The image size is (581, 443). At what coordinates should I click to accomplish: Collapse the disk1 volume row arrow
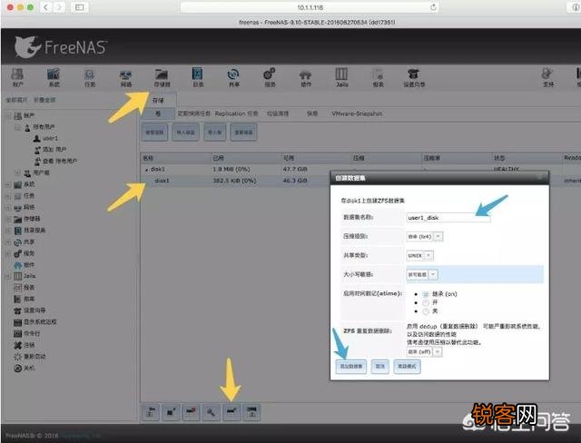pos(147,170)
